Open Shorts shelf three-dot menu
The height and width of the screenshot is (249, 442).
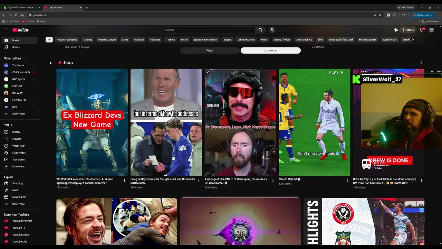pyautogui.click(x=421, y=63)
